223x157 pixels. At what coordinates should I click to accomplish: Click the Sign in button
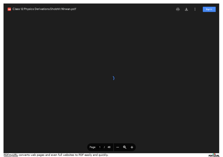[209, 9]
